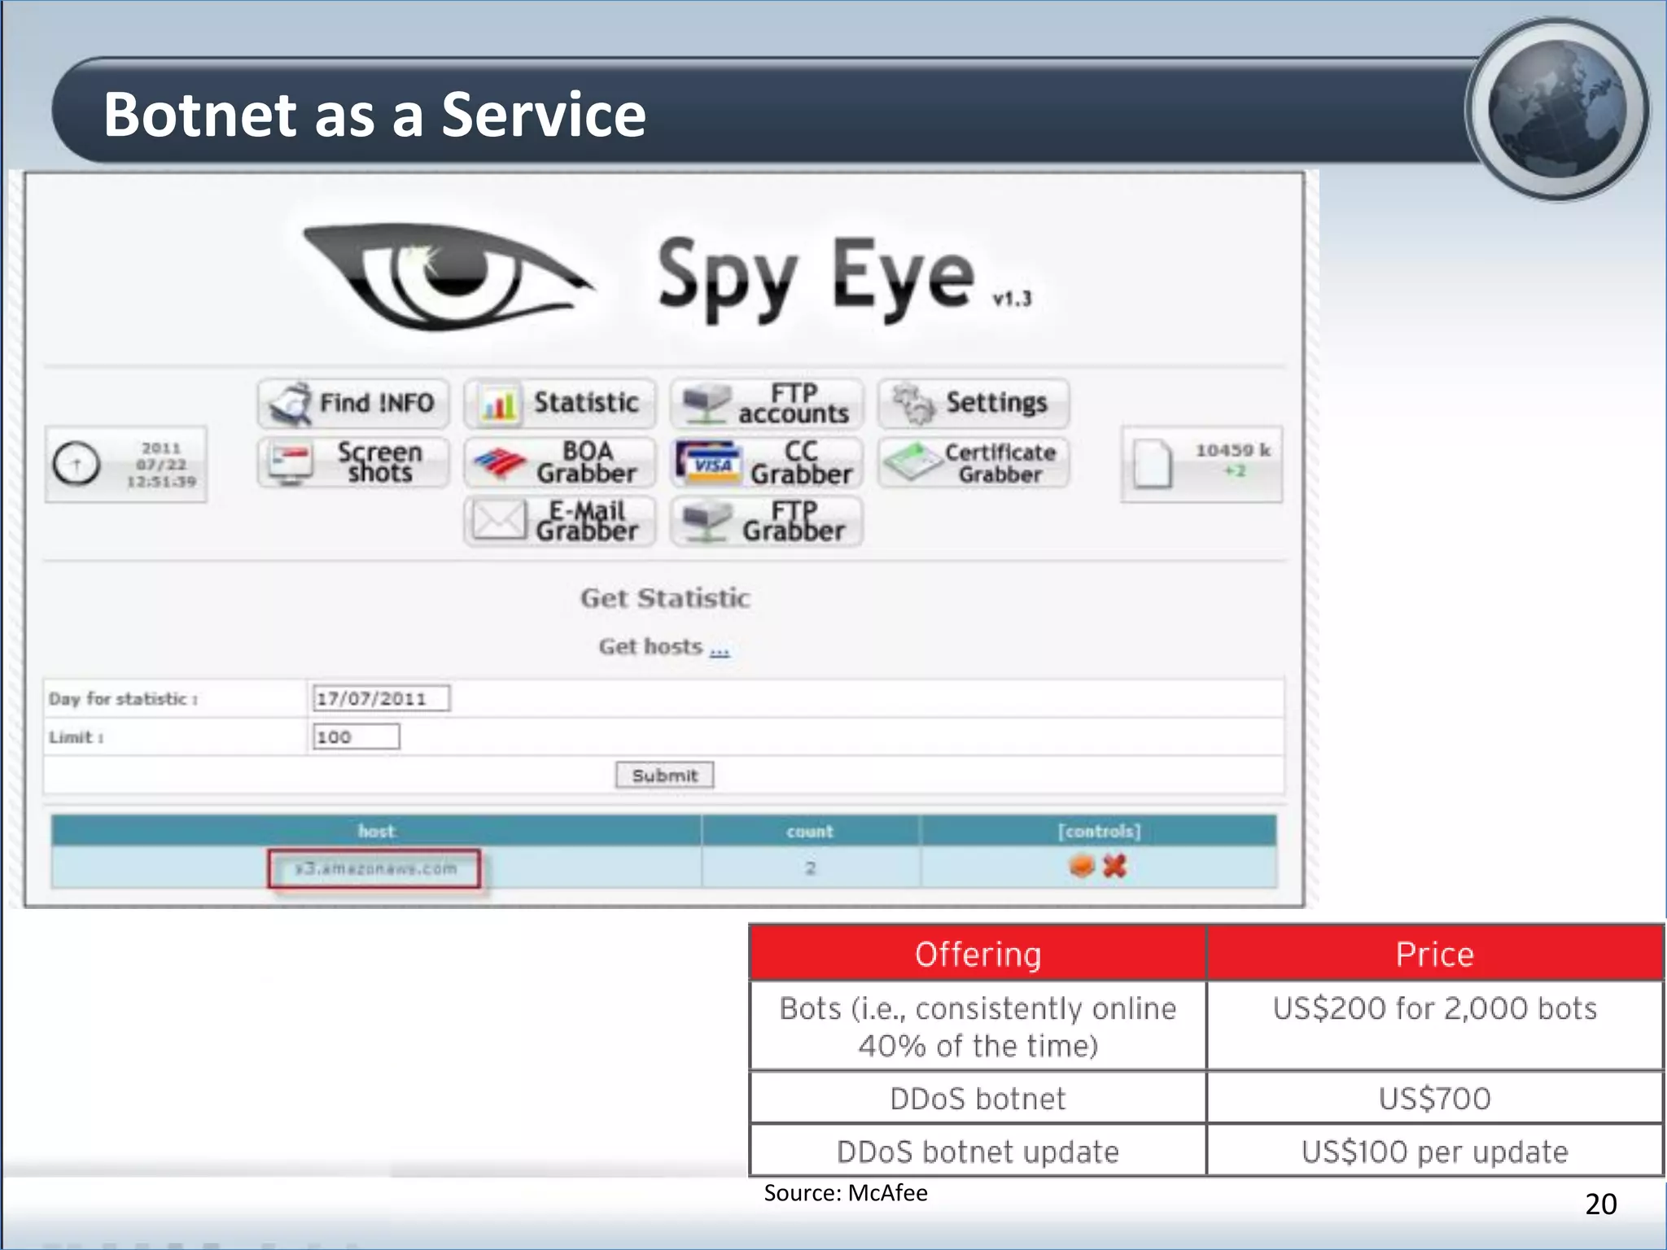Click the Spy Eye eye logo

click(x=448, y=277)
